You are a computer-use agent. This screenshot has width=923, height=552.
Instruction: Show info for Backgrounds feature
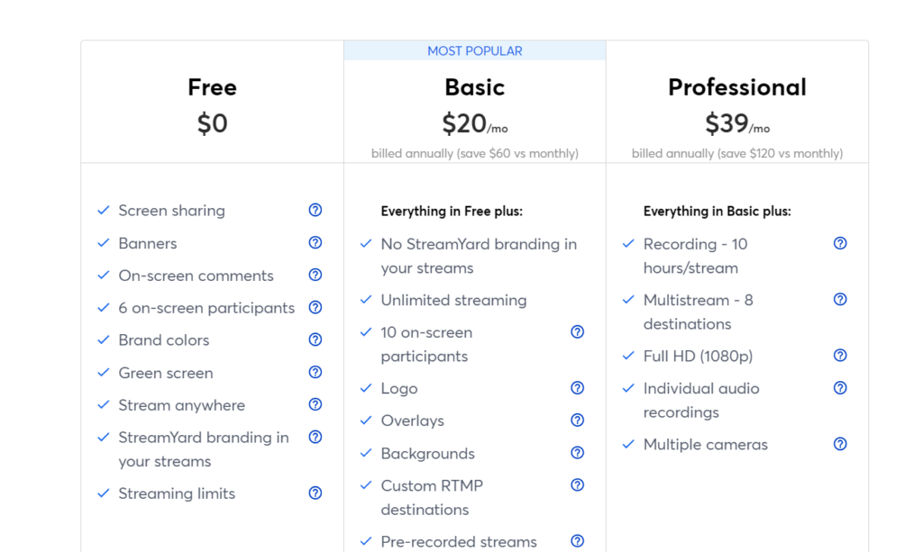coord(578,453)
